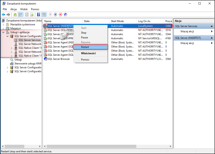This screenshot has height=154, width=215.
Task: Click the export list toolbar icon
Action: click(32, 15)
